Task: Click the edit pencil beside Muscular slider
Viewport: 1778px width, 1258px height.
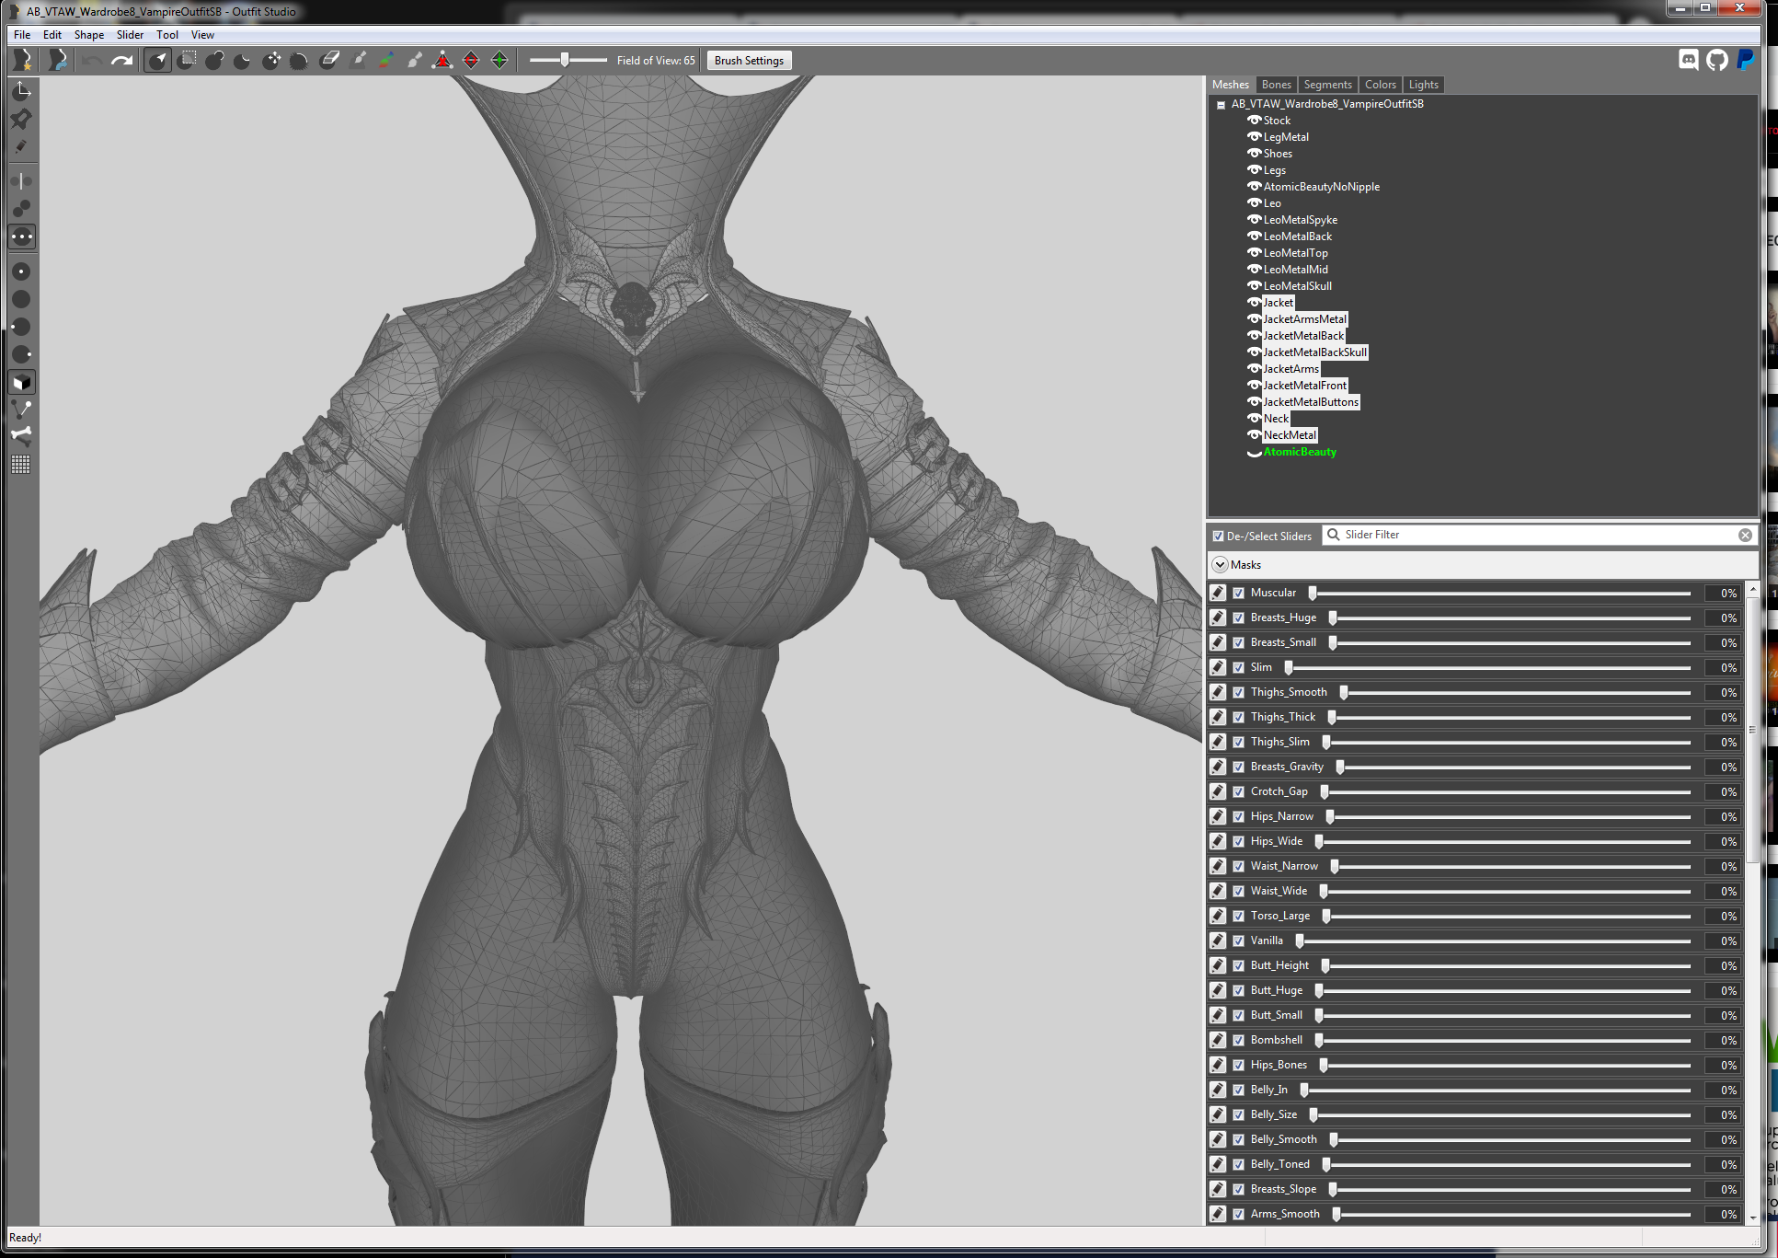Action: tap(1218, 593)
